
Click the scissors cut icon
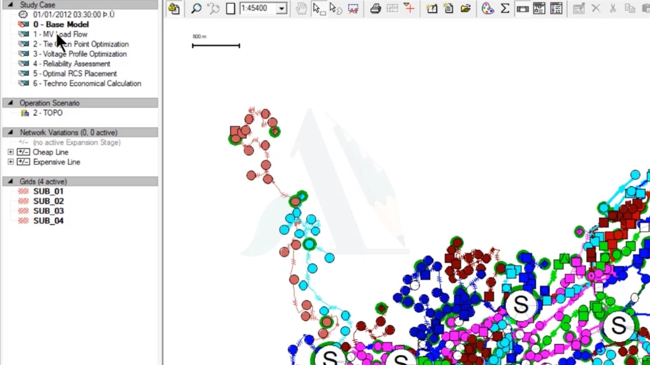(x=613, y=9)
